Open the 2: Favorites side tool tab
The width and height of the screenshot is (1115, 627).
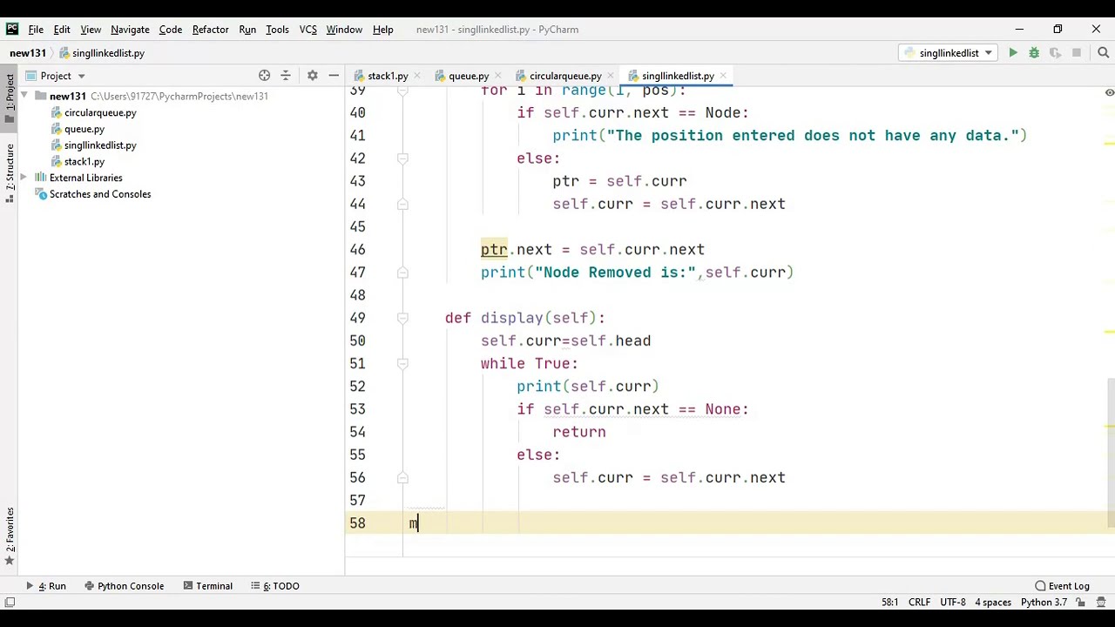pyautogui.click(x=10, y=536)
